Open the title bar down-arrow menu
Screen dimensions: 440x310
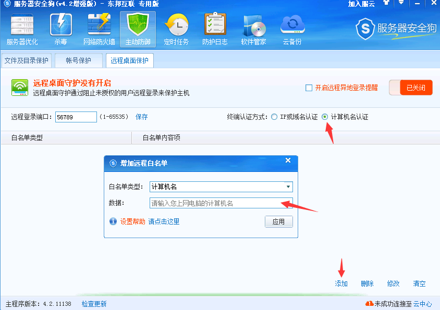point(401,3)
